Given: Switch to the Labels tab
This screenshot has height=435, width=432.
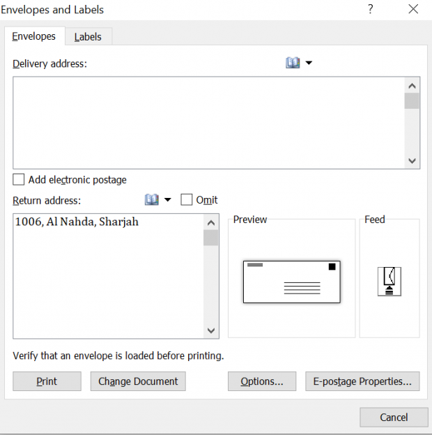Looking at the screenshot, I should (88, 37).
